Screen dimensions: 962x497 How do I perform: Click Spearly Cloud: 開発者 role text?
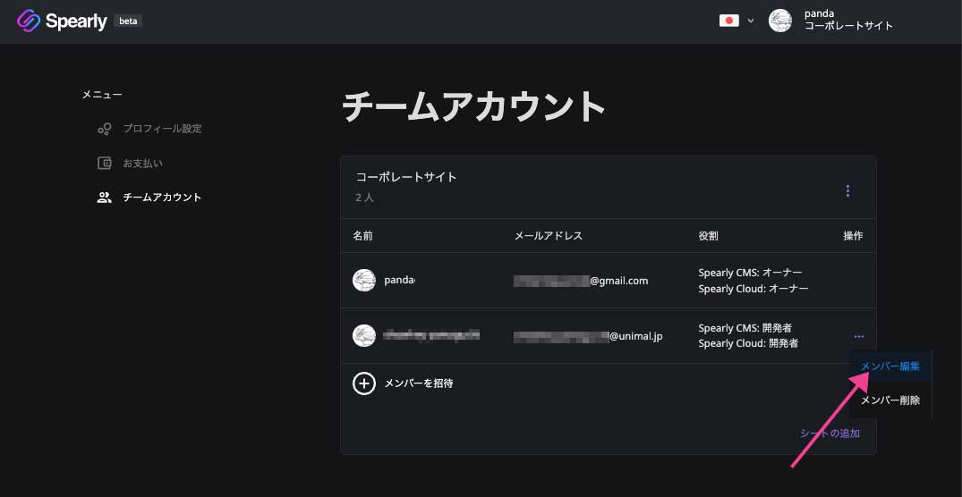[x=748, y=343]
